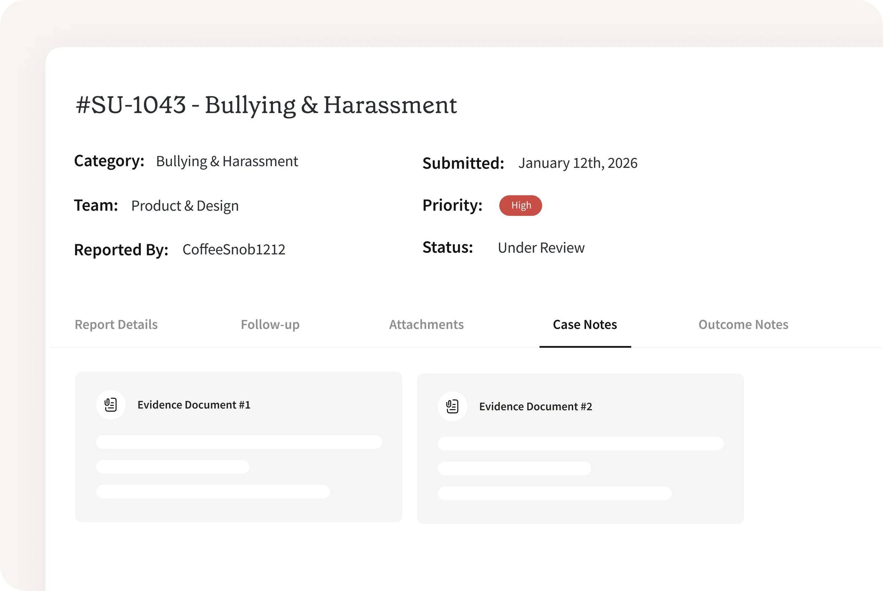Click the Evidence Document #1 file icon
883x591 pixels.
110,404
